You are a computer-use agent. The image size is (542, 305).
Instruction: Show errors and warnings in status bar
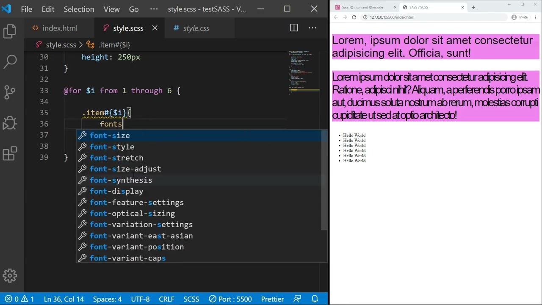(x=19, y=299)
